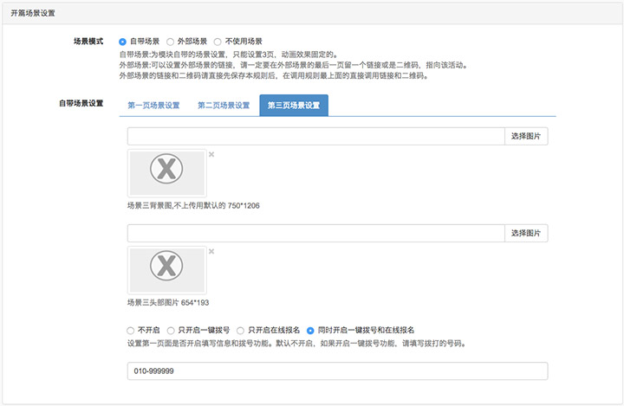The height and width of the screenshot is (406, 624).
Task: Select the 不使用场景 radio option
Action: (218, 42)
